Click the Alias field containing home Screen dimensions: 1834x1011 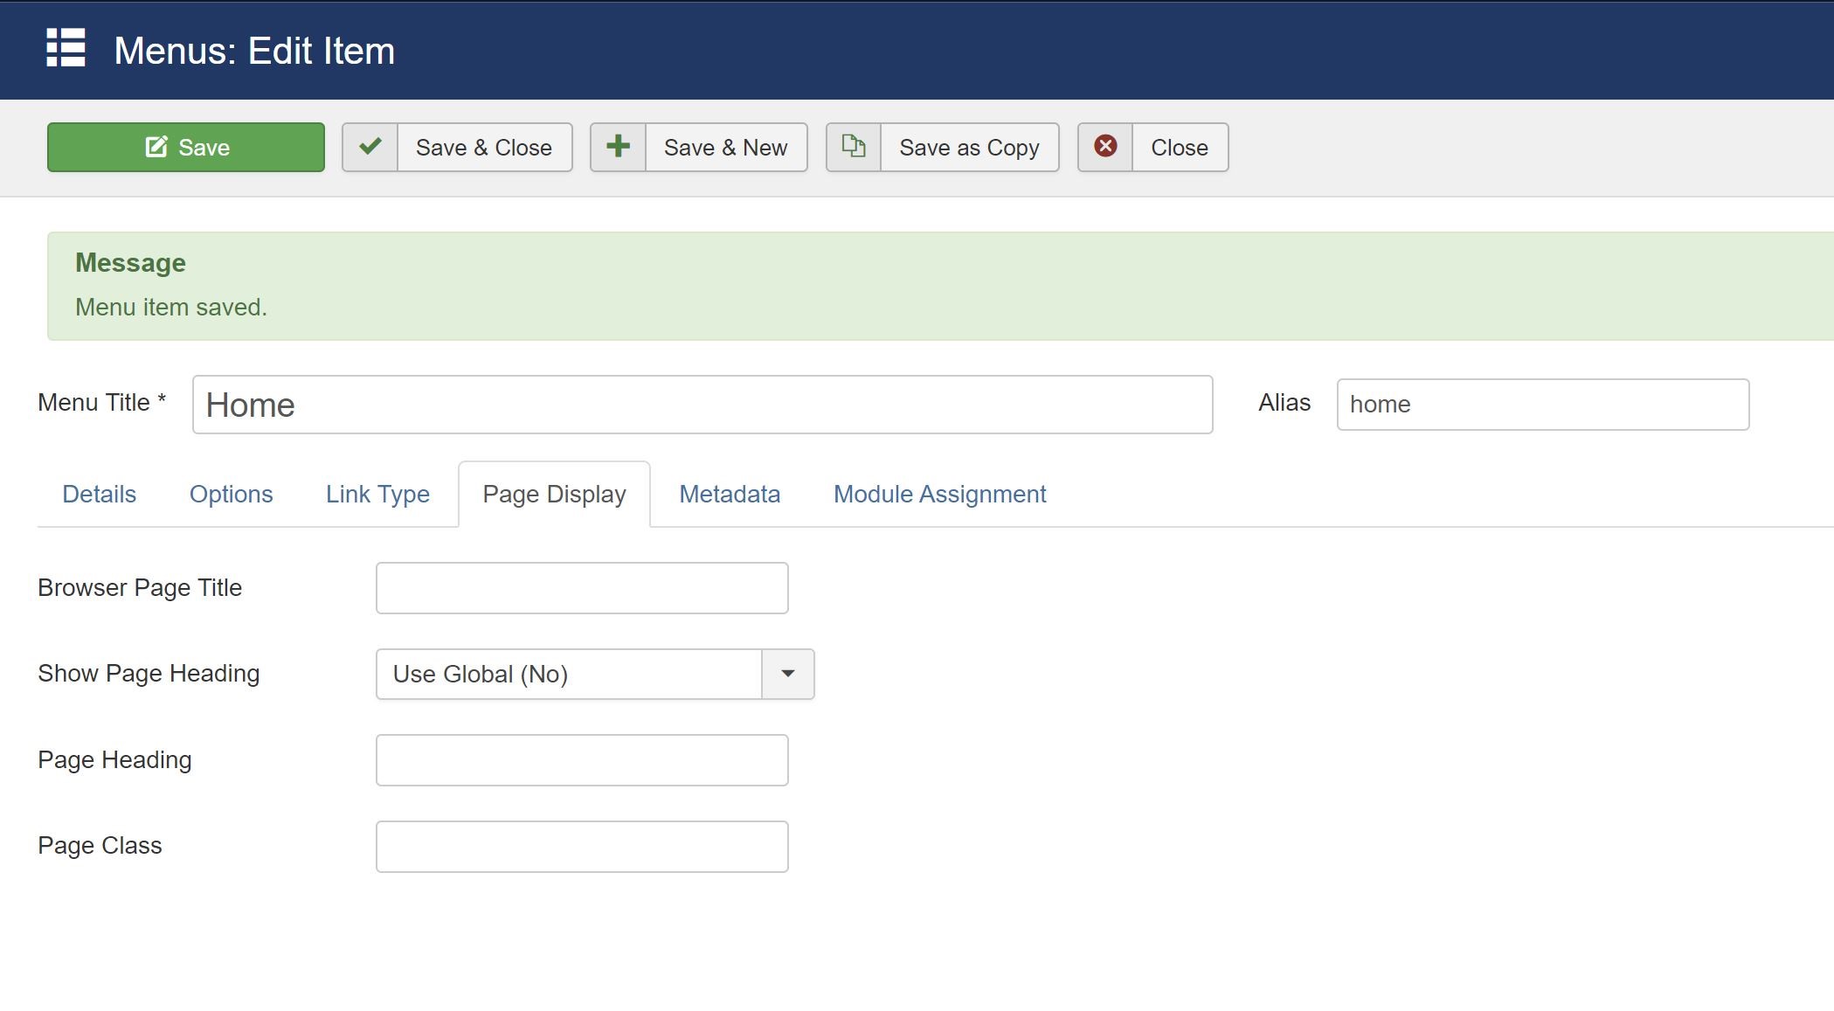pyautogui.click(x=1540, y=404)
